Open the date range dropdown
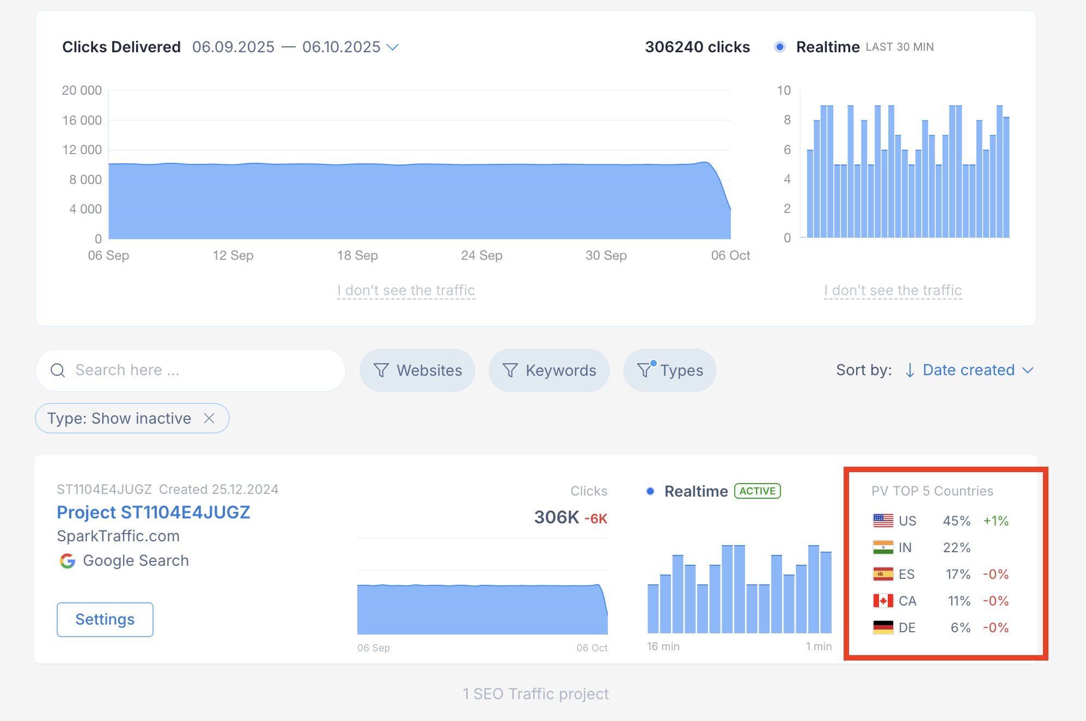 [x=392, y=47]
